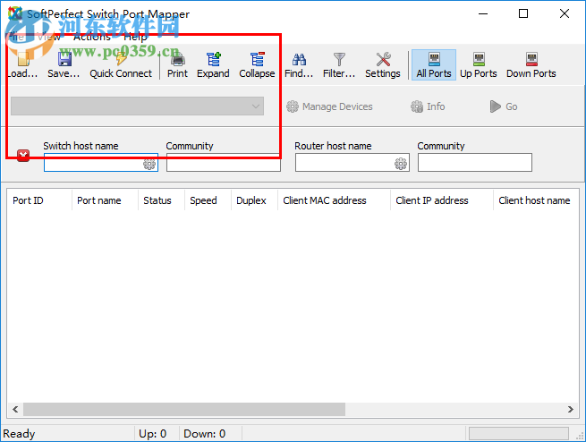
Task: Click the Manage Devices button
Action: [x=329, y=106]
